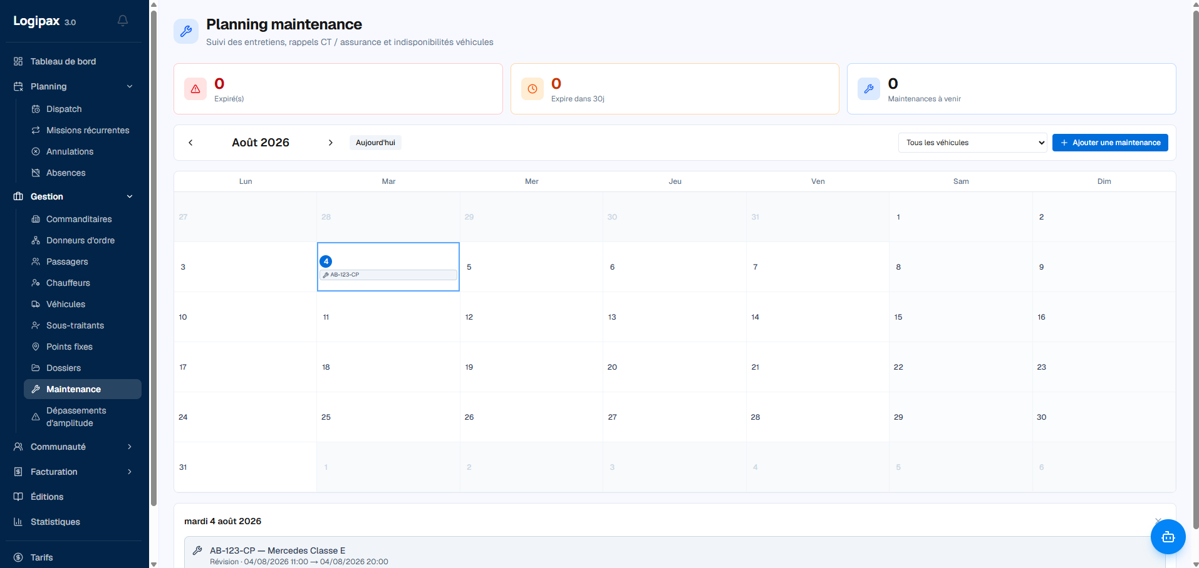The image size is (1199, 568).
Task: Select August 15 in the calendar
Action: pos(960,317)
